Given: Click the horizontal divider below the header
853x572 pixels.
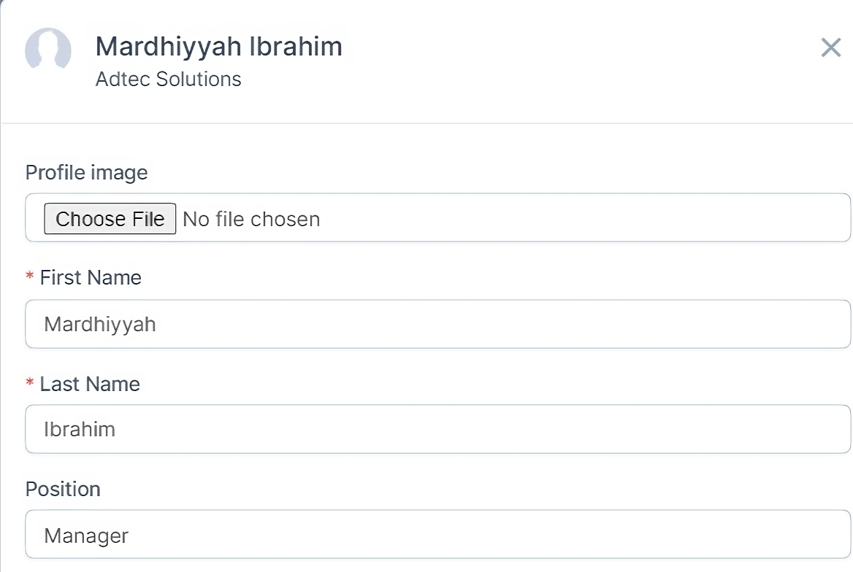Looking at the screenshot, I should click(426, 123).
